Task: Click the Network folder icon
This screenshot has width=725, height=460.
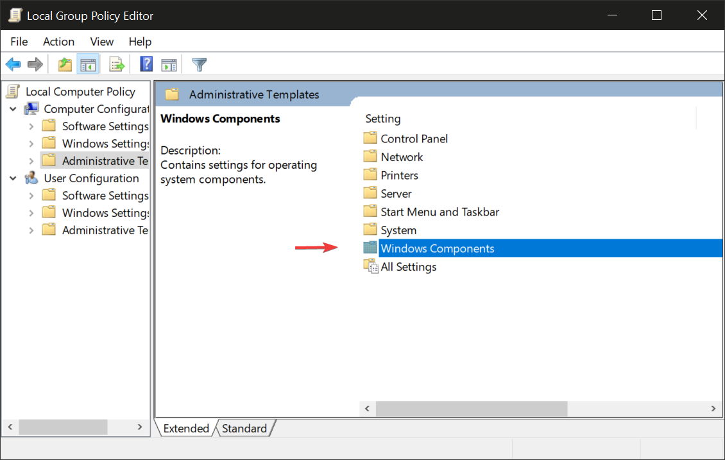Action: point(370,157)
